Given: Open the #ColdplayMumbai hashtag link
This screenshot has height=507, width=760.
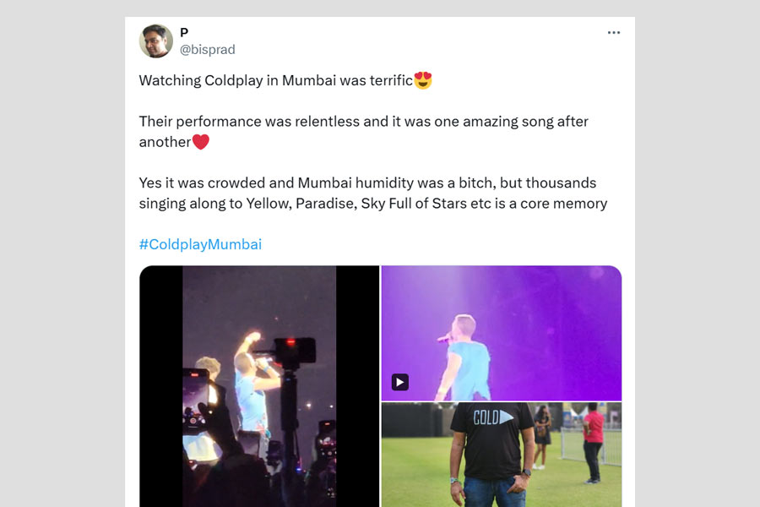Looking at the screenshot, I should (x=200, y=244).
